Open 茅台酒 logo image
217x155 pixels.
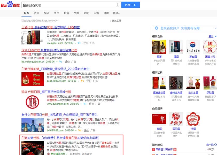[x=193, y=47]
